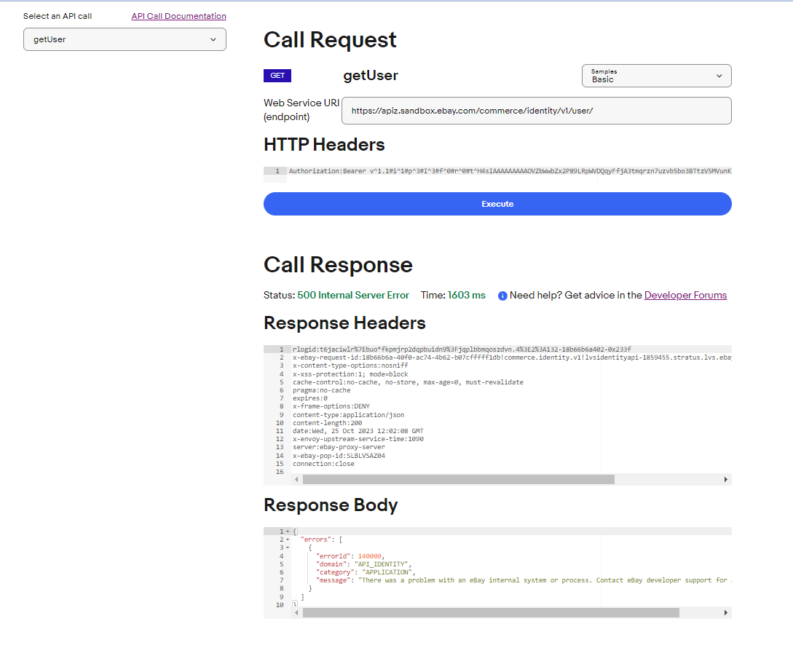Click the rlogid response header line
The height and width of the screenshot is (672, 793).
tap(462, 349)
